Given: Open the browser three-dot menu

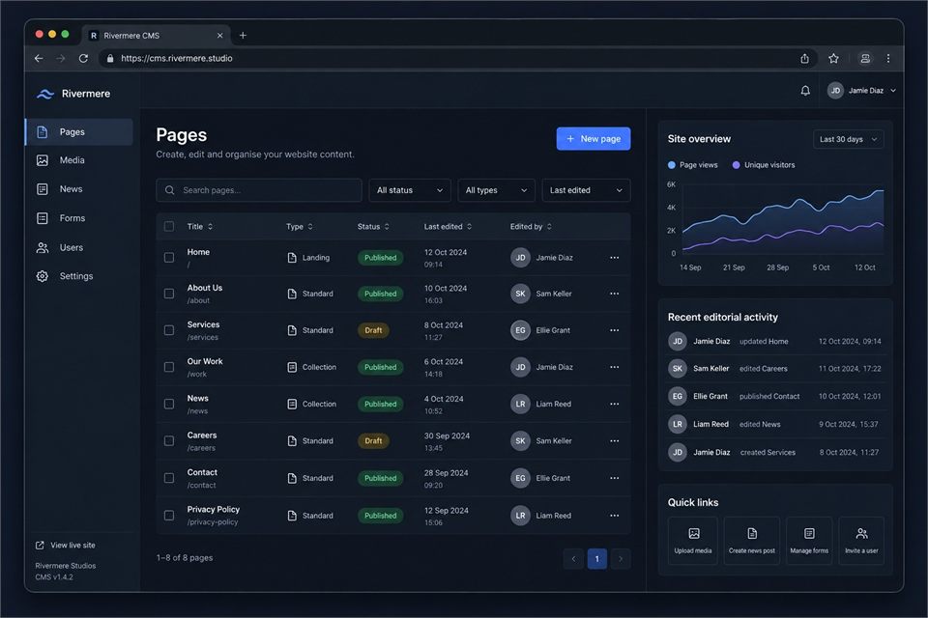Looking at the screenshot, I should pos(887,58).
